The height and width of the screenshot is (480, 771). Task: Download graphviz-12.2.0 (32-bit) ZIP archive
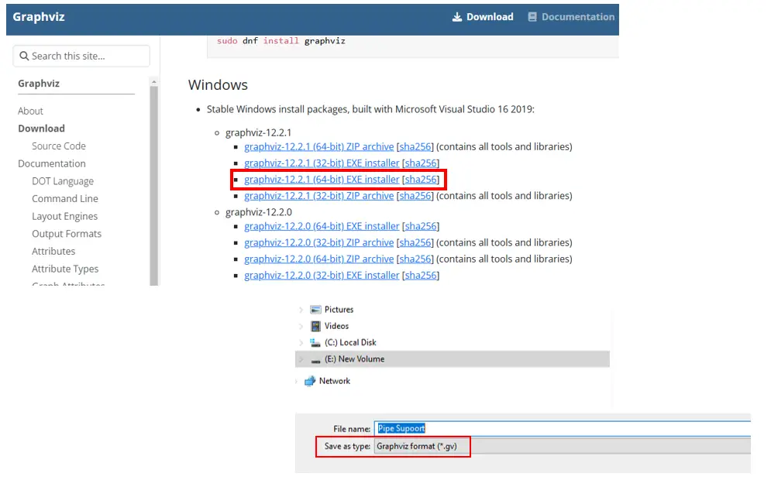pyautogui.click(x=318, y=242)
